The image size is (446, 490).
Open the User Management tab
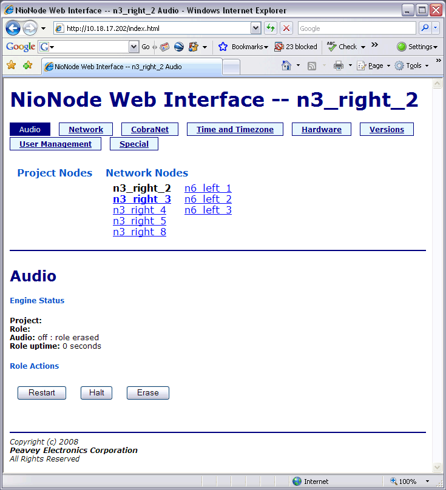point(55,144)
